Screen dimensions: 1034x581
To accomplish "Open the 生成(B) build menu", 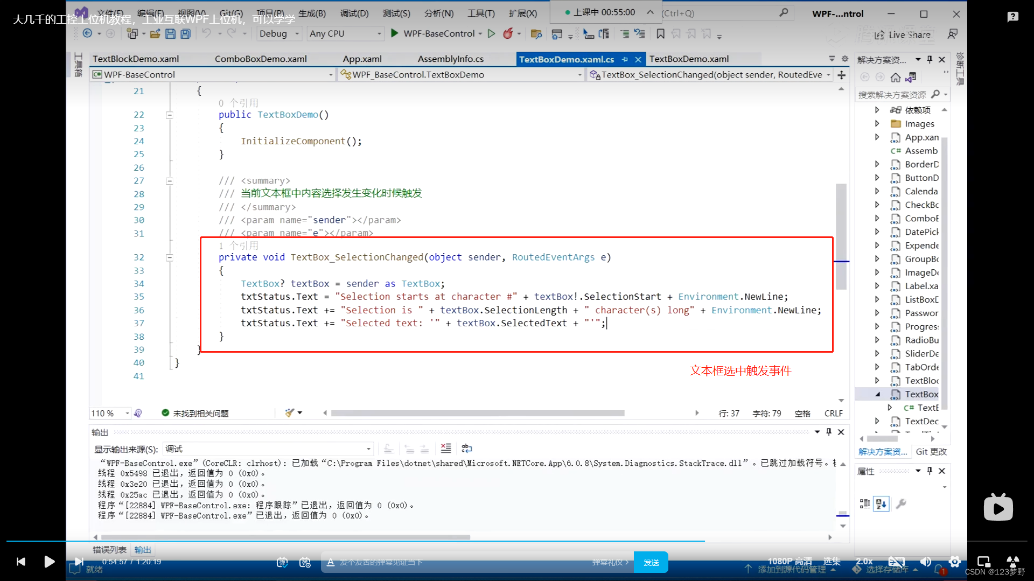I will (312, 13).
